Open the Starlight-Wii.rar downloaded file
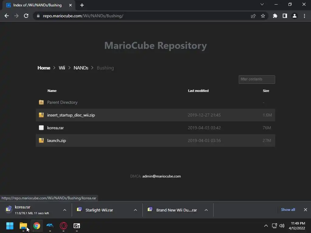Viewport: 311px width, 233px height. (x=99, y=210)
